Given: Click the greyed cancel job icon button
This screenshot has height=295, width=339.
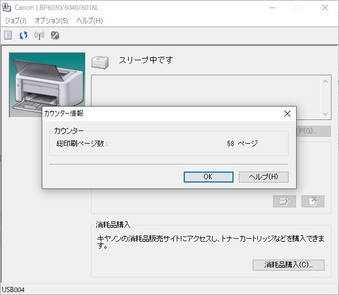Looking at the screenshot, I should click(x=313, y=201).
